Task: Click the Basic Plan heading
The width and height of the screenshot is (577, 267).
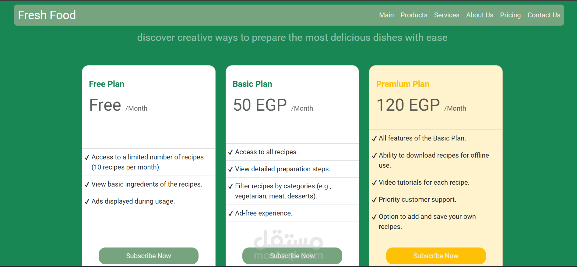Action: 252,84
